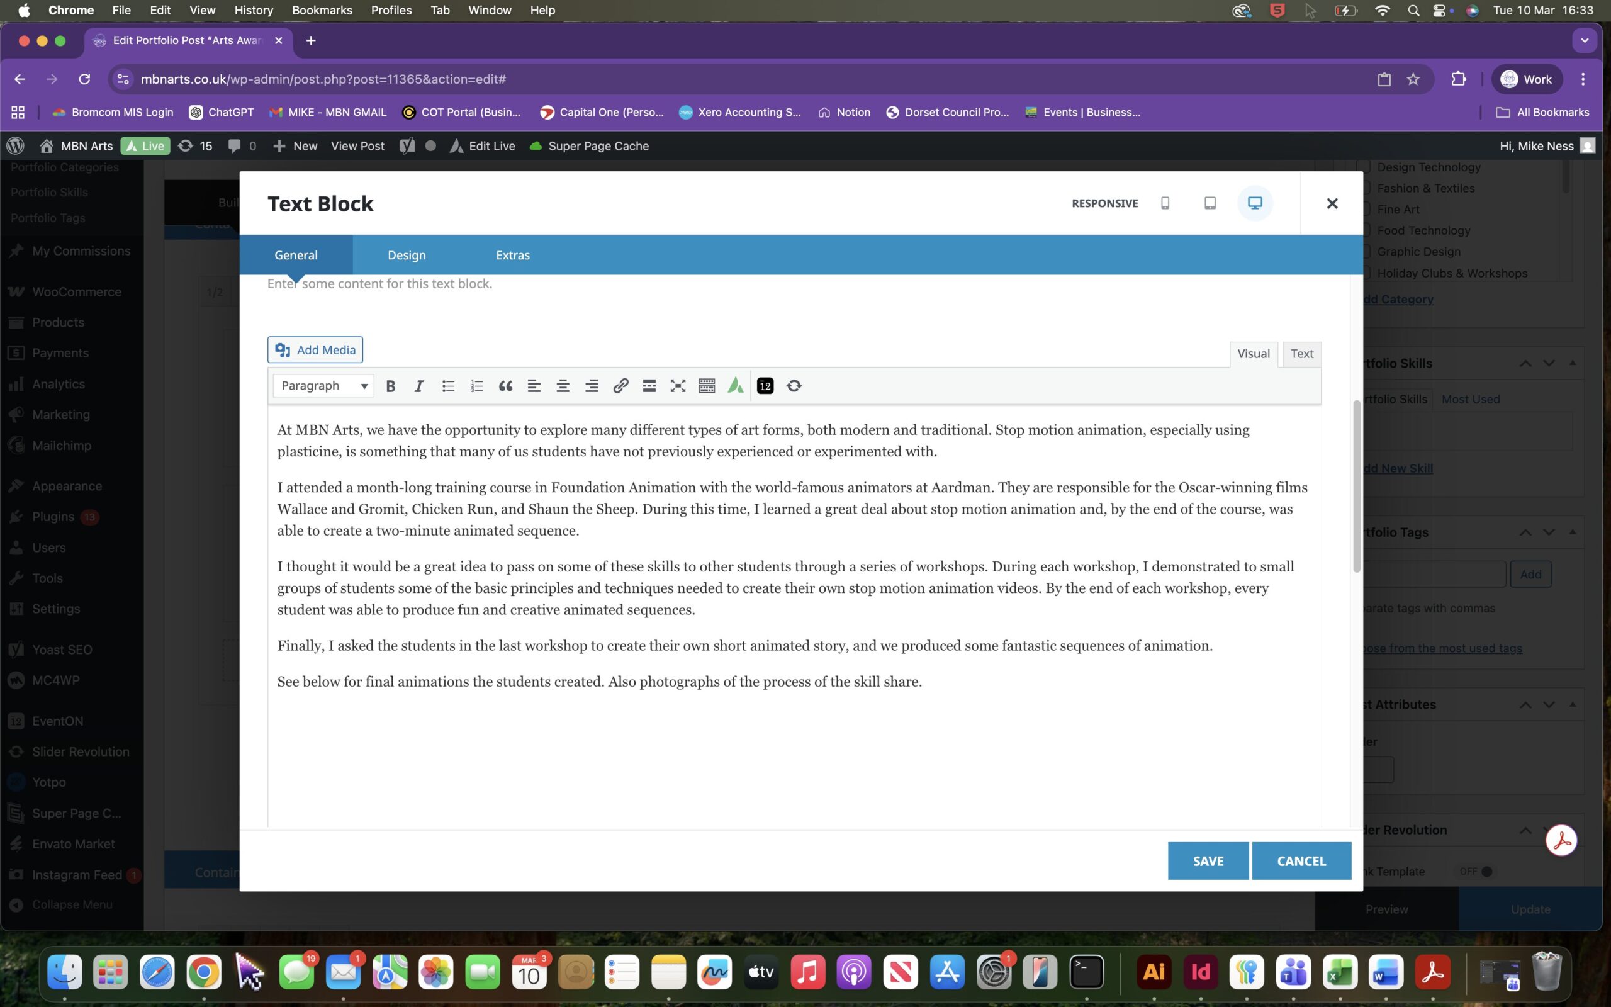This screenshot has width=1611, height=1007.
Task: Open the New menu in admin bar
Action: coord(295,146)
